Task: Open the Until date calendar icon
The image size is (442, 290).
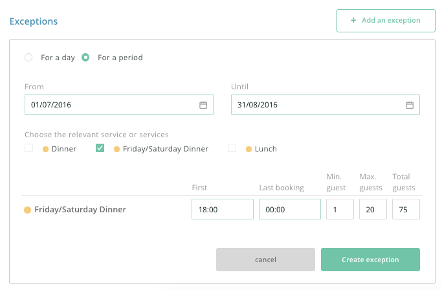Action: (409, 105)
